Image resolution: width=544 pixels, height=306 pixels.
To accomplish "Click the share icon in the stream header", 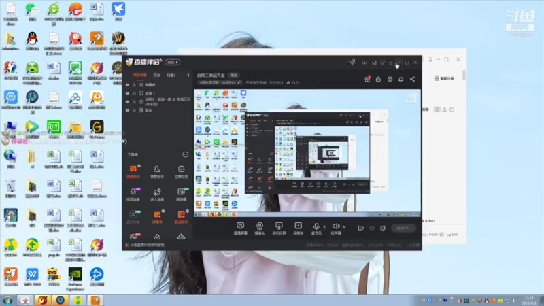I will 412,79.
